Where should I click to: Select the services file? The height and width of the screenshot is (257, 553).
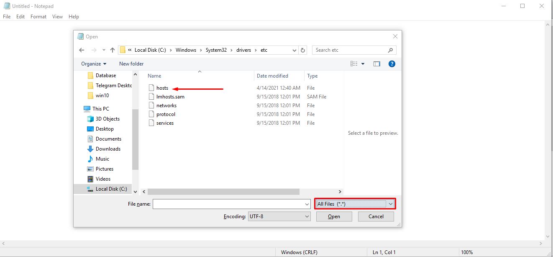tap(165, 123)
